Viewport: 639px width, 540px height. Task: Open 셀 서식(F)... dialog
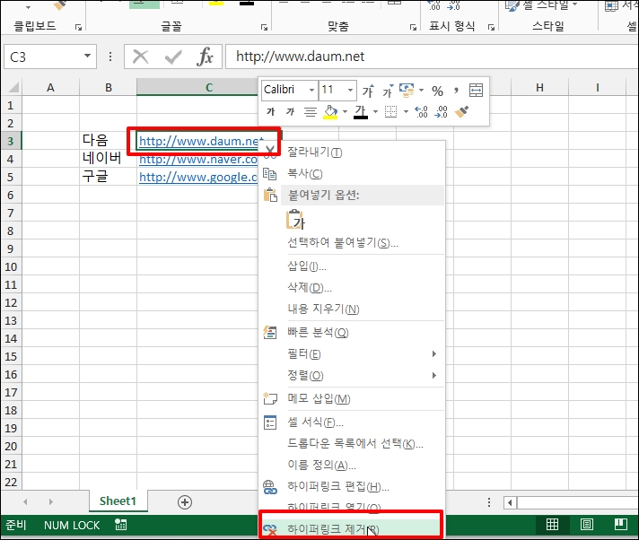352,422
